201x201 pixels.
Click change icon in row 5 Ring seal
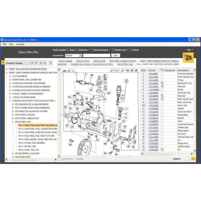[x=162, y=86]
